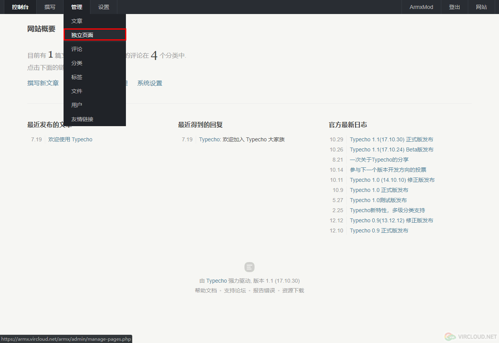The image size is (499, 343).
Task: Click 资源下载 in the footer
Action: 293,290
